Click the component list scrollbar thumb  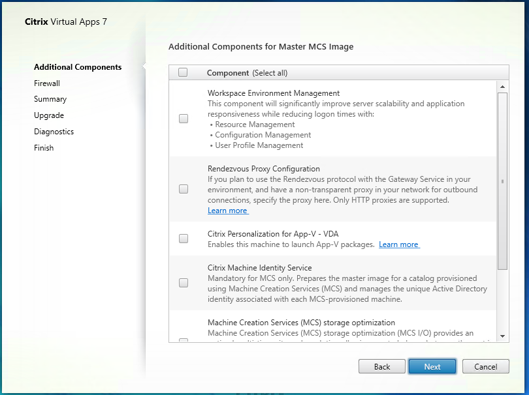pos(502,181)
